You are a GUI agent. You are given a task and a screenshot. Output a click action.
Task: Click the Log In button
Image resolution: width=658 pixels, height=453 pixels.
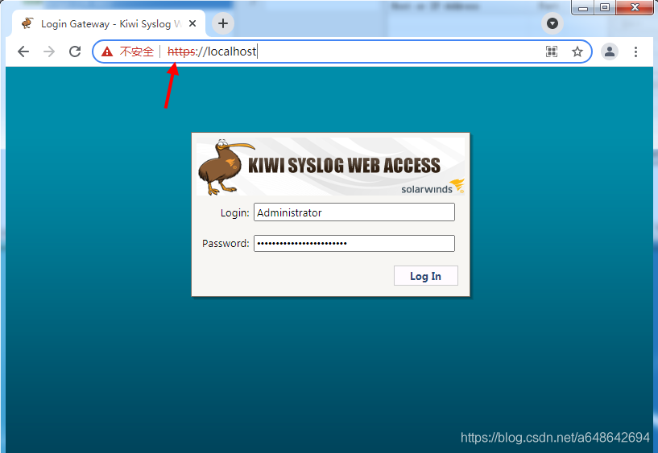[425, 276]
